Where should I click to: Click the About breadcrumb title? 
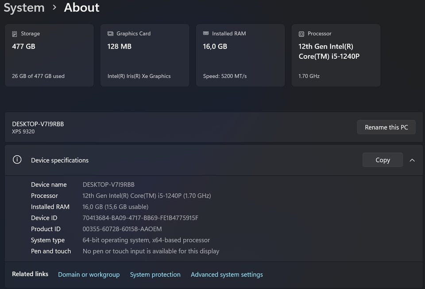[x=81, y=8]
